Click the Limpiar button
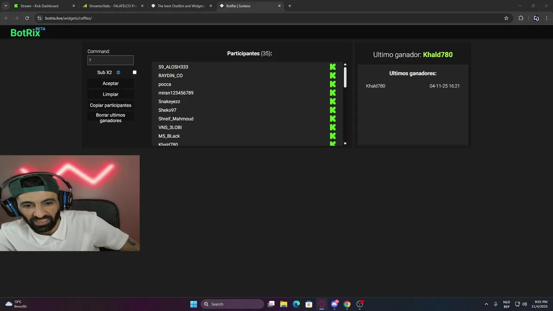The image size is (553, 311). click(x=111, y=94)
